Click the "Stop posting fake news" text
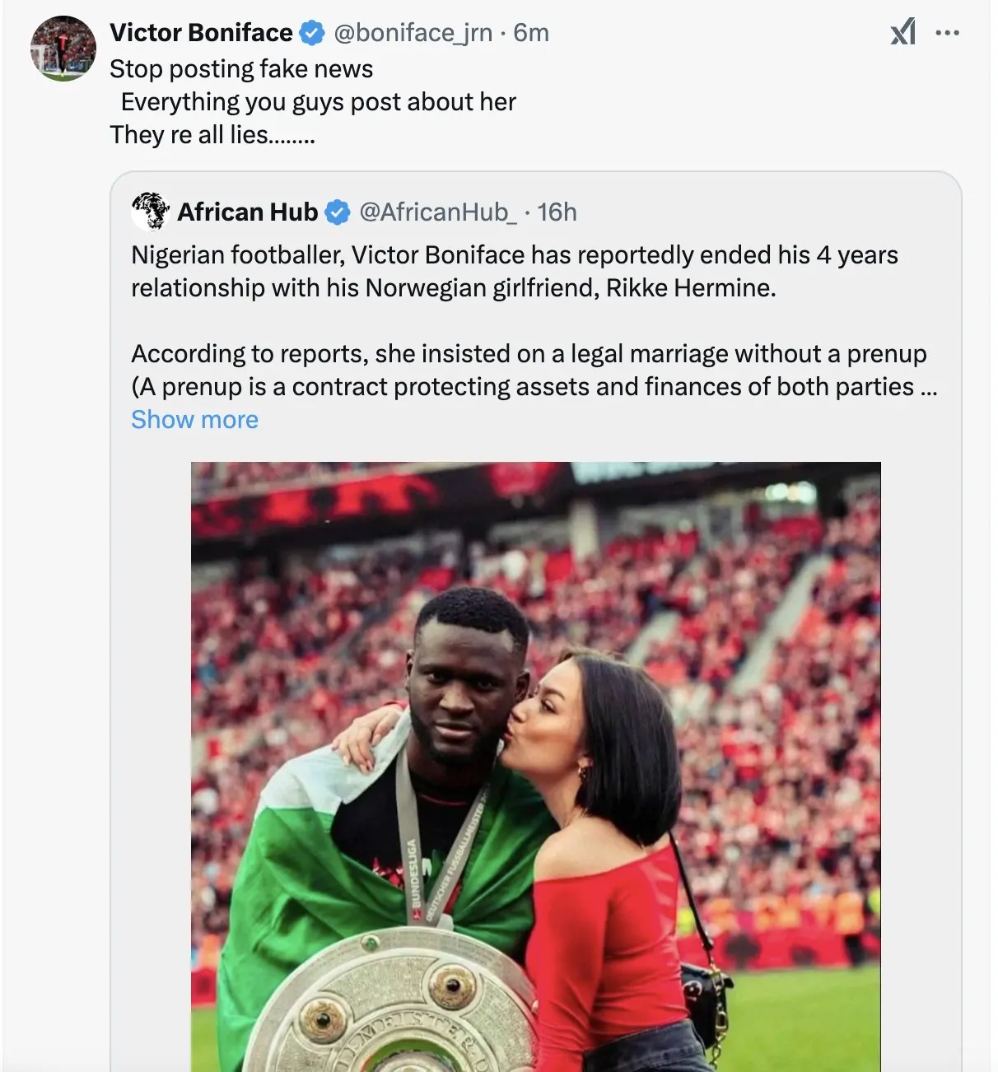998x1072 pixels. [x=241, y=69]
